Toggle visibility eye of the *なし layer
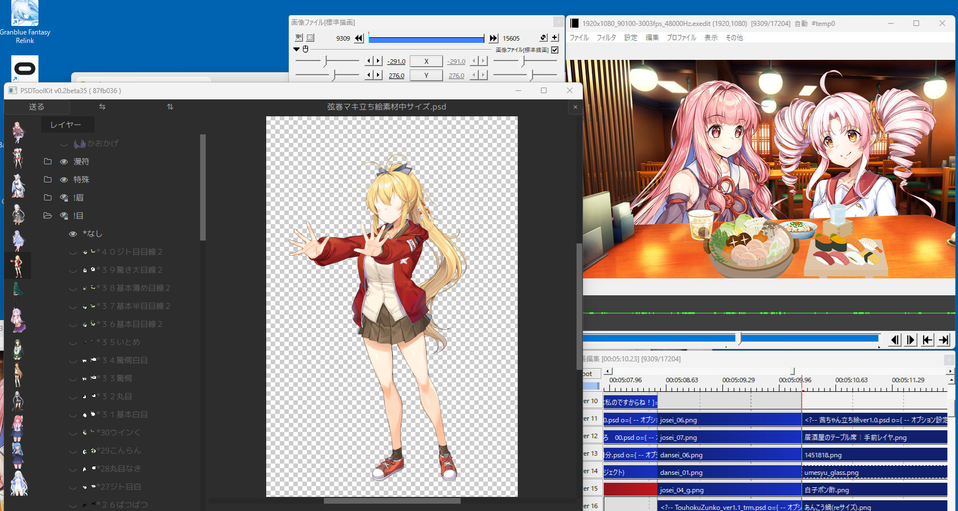 pyautogui.click(x=73, y=234)
